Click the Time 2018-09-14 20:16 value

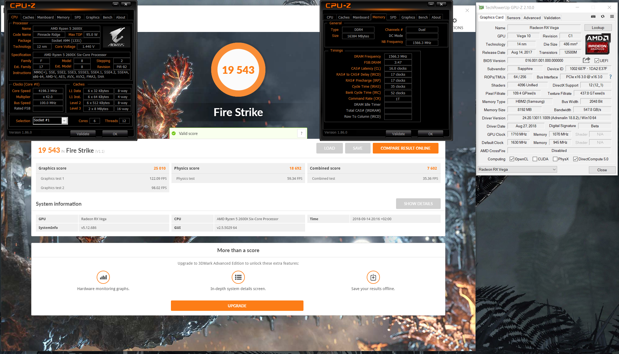click(372, 219)
